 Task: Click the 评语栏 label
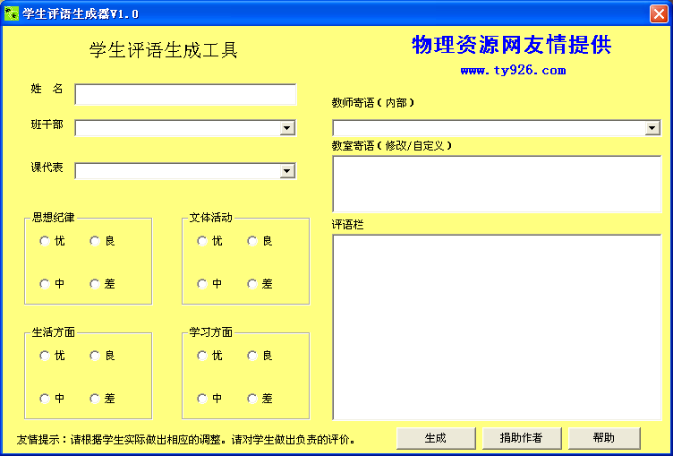pos(347,225)
